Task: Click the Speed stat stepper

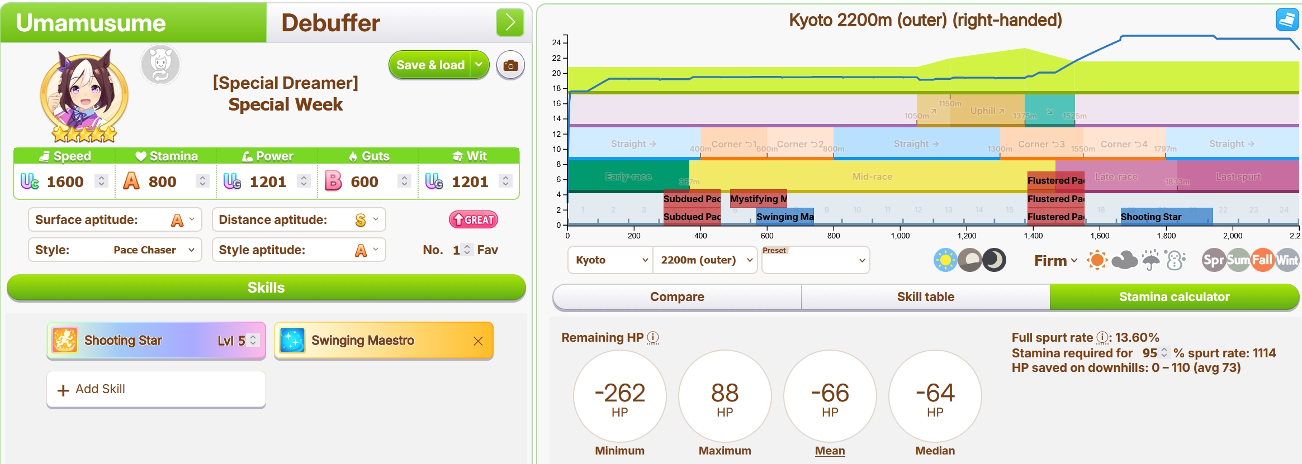Action: [x=101, y=181]
